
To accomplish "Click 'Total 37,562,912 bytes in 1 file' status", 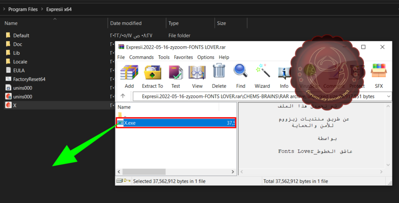I will click(295, 181).
